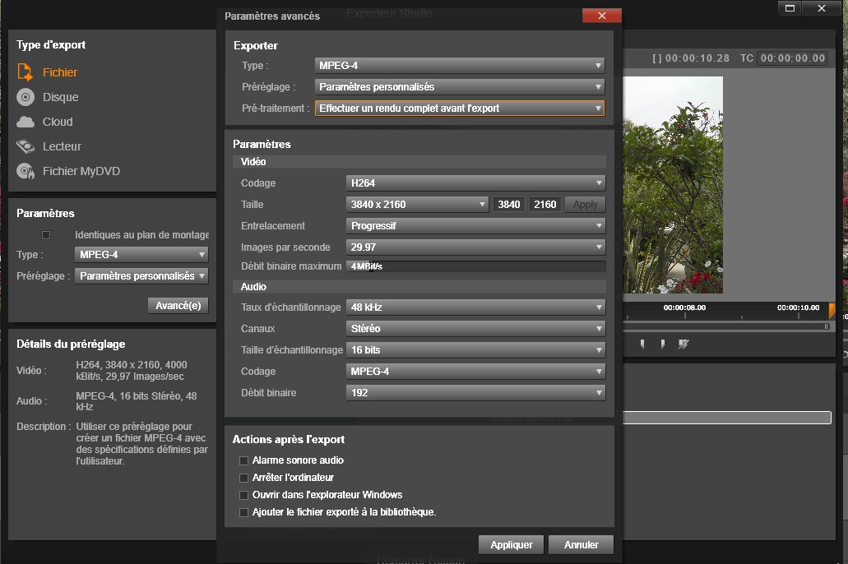Open the audio Débit binaire 192 dropdown

(x=475, y=393)
